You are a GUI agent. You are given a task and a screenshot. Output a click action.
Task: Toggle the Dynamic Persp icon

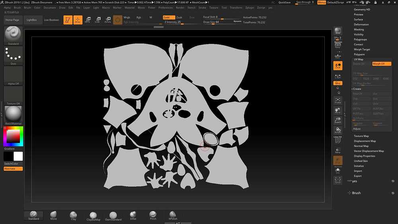click(338, 45)
